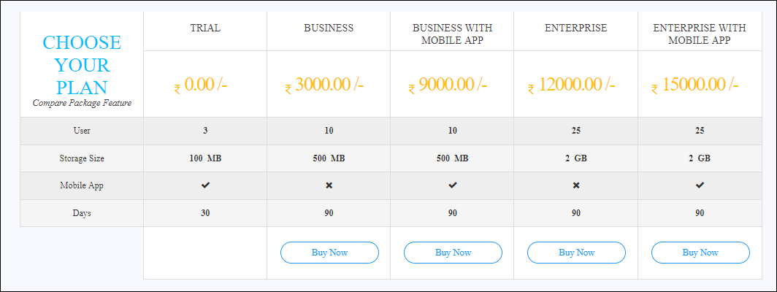Click the cross icon in Business Mobile App row
777x292 pixels.
click(x=329, y=185)
